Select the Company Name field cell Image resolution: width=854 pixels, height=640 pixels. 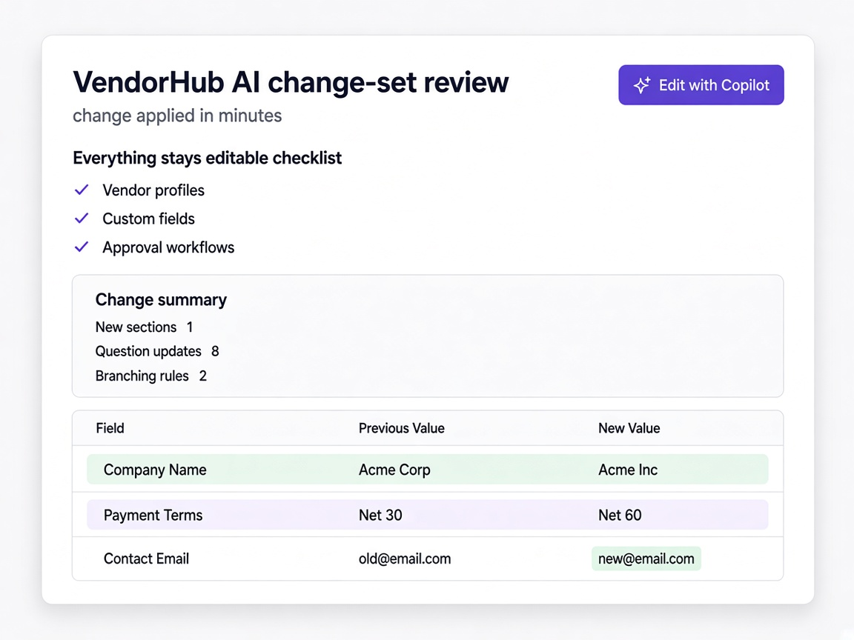point(155,470)
